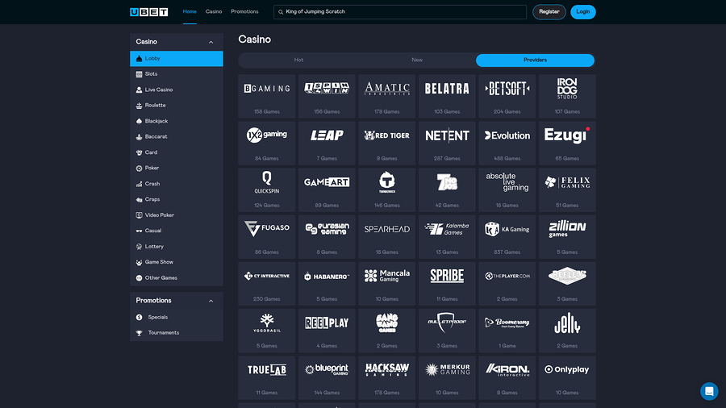Choose the Roulette category icon
Screen dimensions: 726x408
point(139,106)
